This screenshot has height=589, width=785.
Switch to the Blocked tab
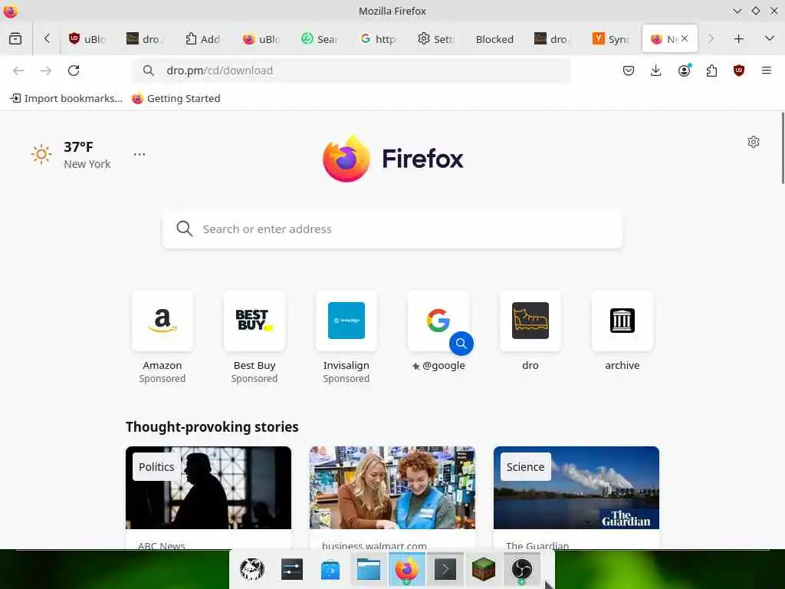pyautogui.click(x=494, y=38)
